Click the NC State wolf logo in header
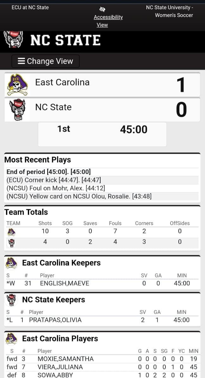Image resolution: width=205 pixels, height=378 pixels. pos(13,40)
